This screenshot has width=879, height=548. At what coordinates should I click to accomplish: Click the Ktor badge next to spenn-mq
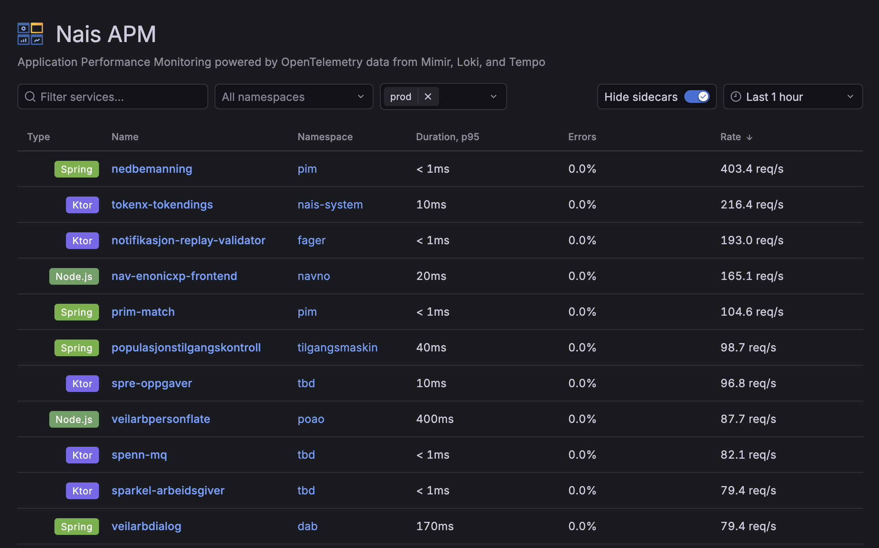click(x=82, y=455)
